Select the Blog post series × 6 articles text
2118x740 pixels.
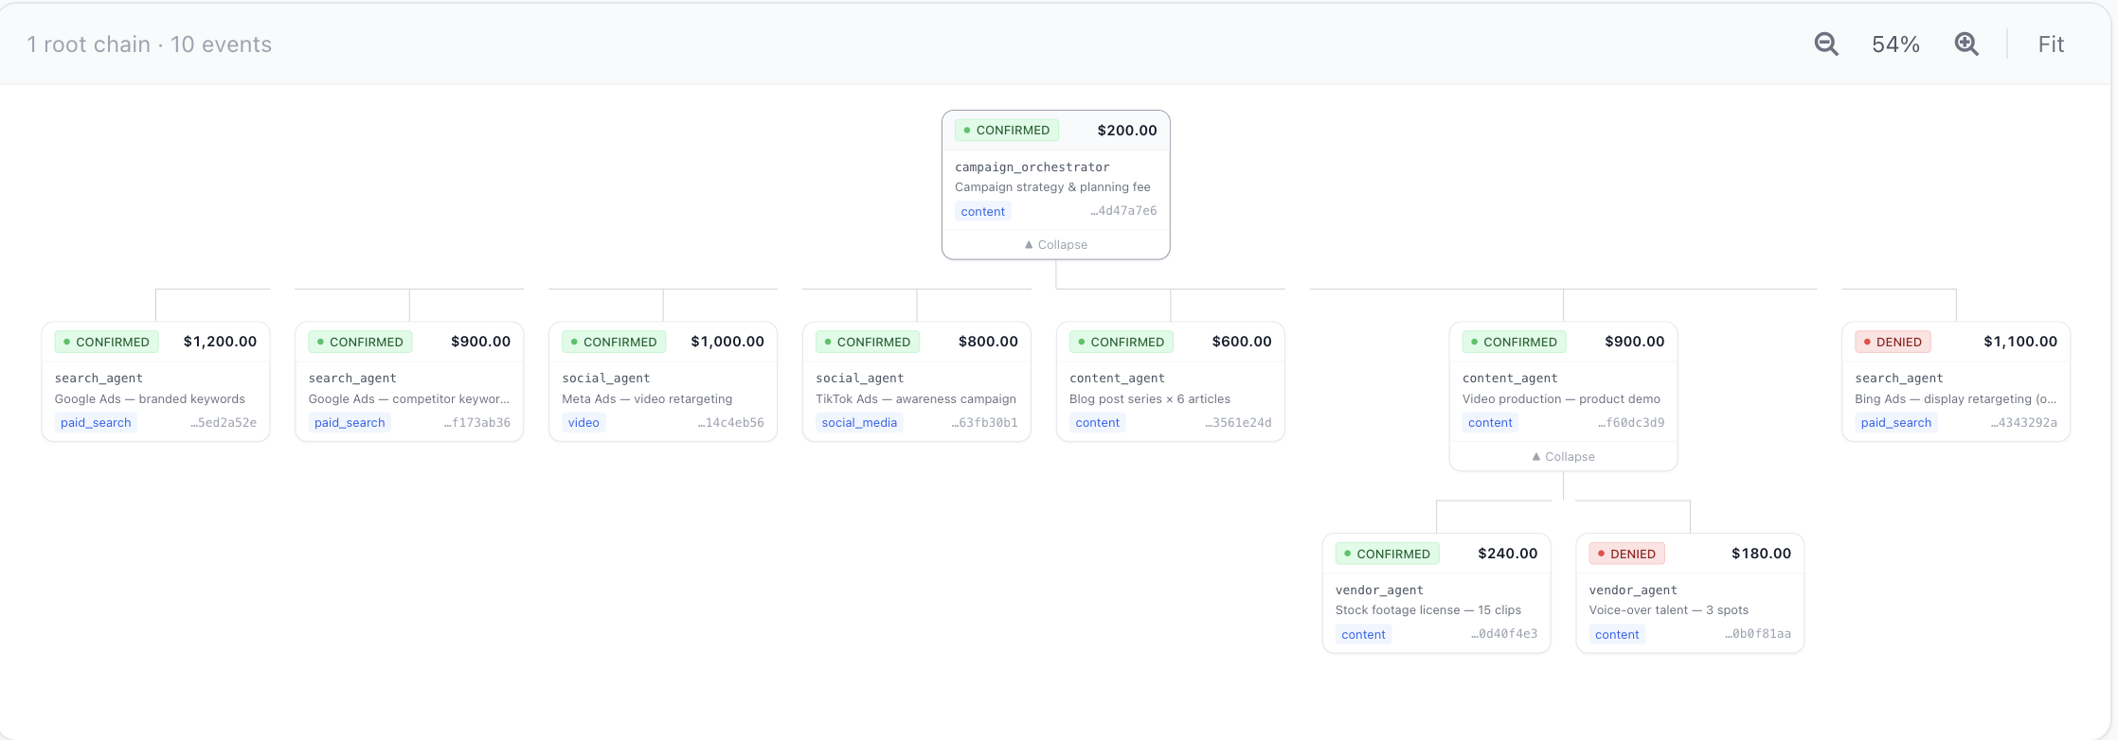pos(1150,399)
